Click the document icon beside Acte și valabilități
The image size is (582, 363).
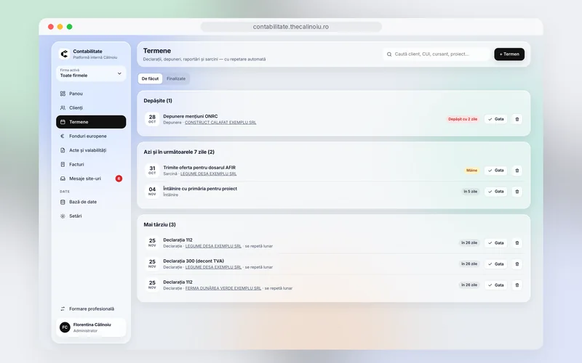click(63, 150)
